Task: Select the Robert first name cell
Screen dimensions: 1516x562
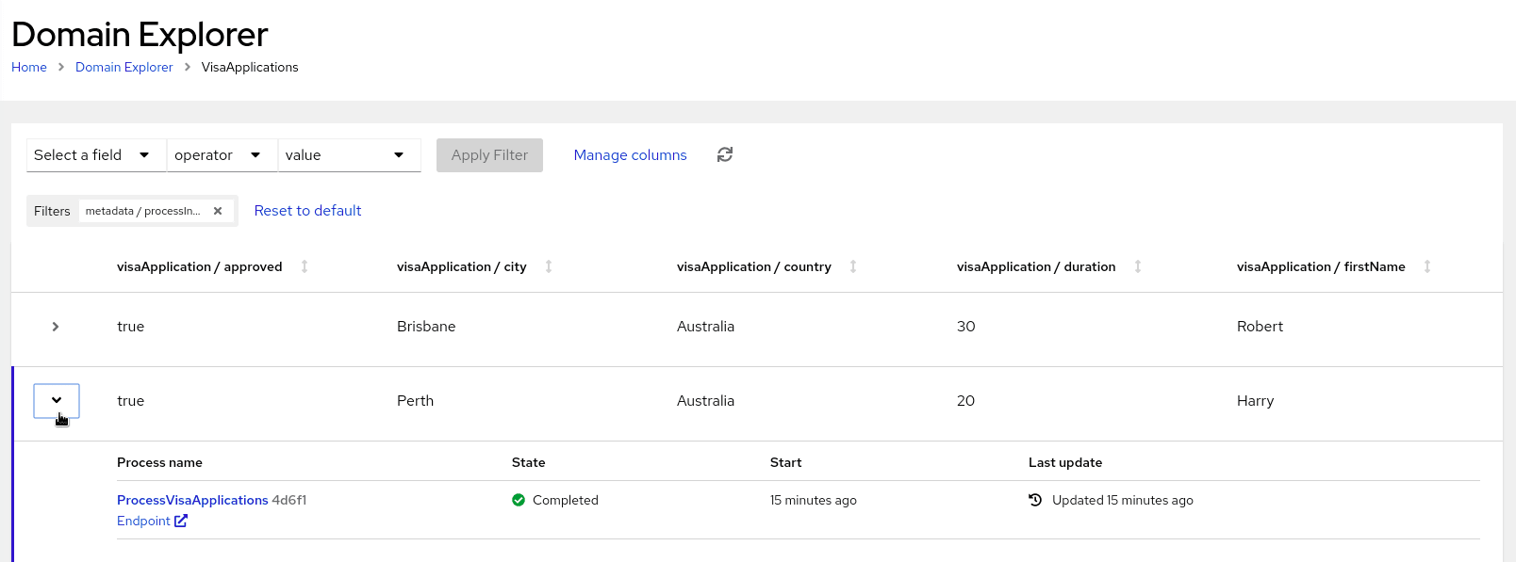Action: coord(1260,327)
